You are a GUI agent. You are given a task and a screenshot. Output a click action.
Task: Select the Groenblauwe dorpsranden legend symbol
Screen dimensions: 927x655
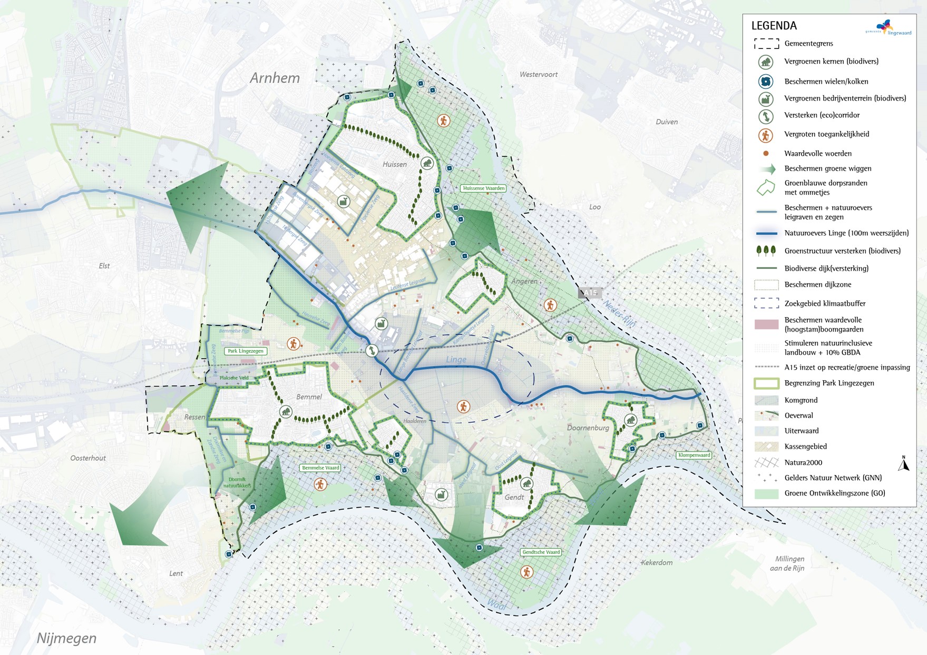[766, 187]
